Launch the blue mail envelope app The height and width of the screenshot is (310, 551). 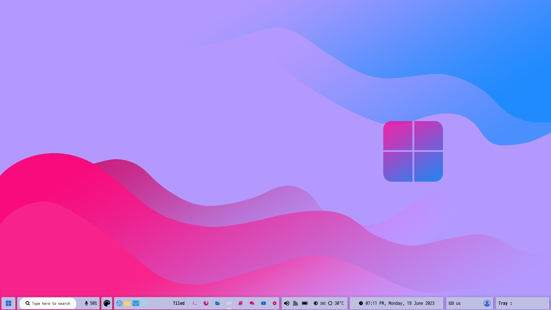point(136,303)
